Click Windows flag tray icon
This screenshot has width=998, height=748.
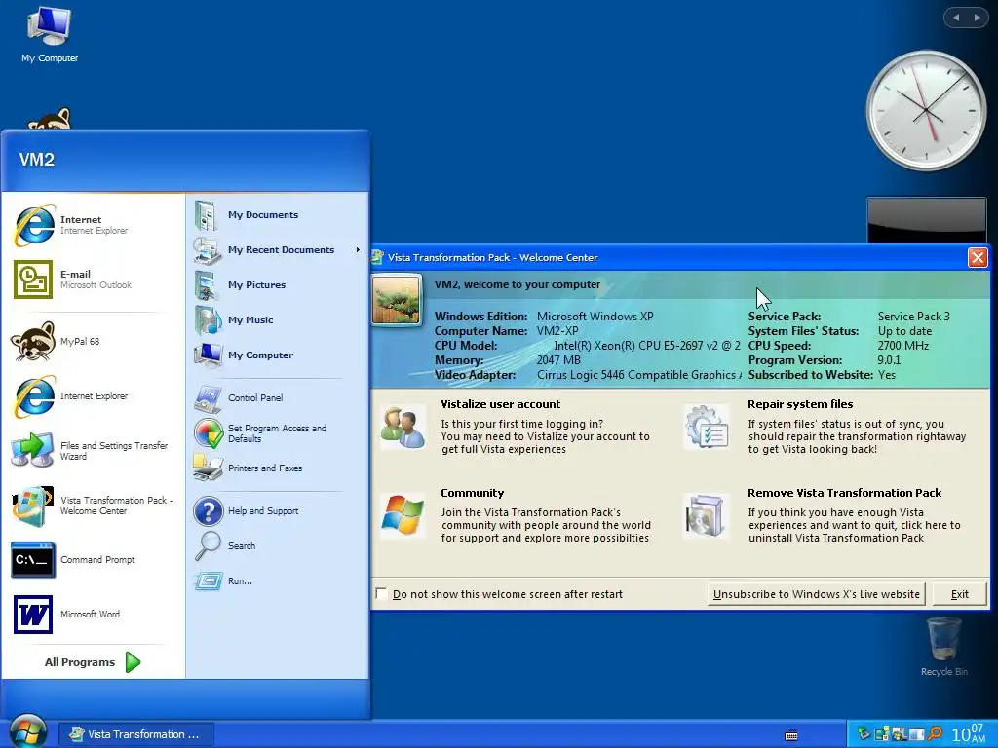pos(899,734)
